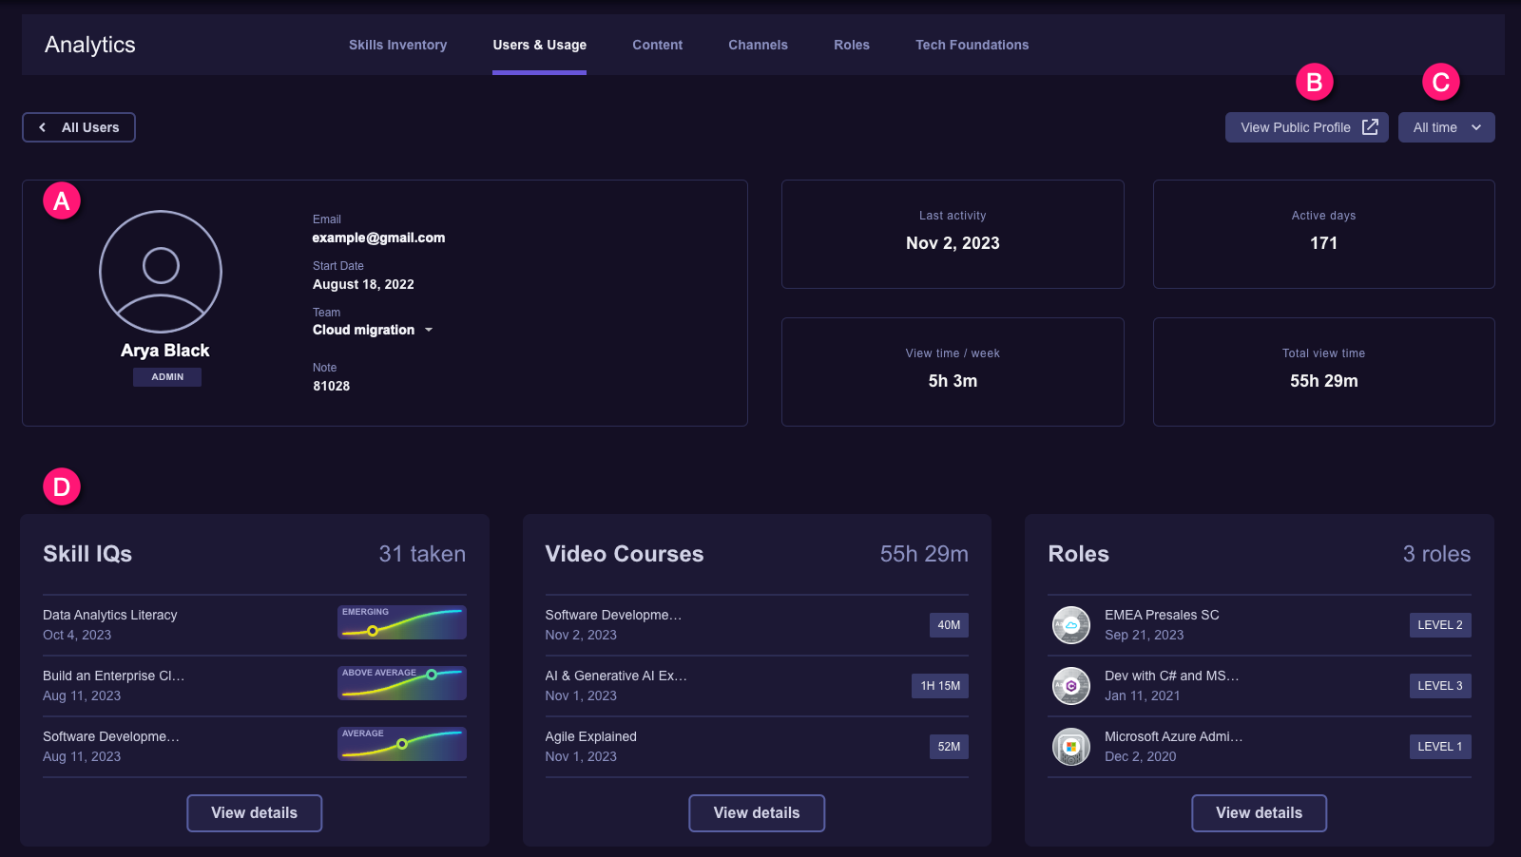Viewport: 1521px width, 857px height.
Task: Open the Roles tab in navigation
Action: [852, 45]
